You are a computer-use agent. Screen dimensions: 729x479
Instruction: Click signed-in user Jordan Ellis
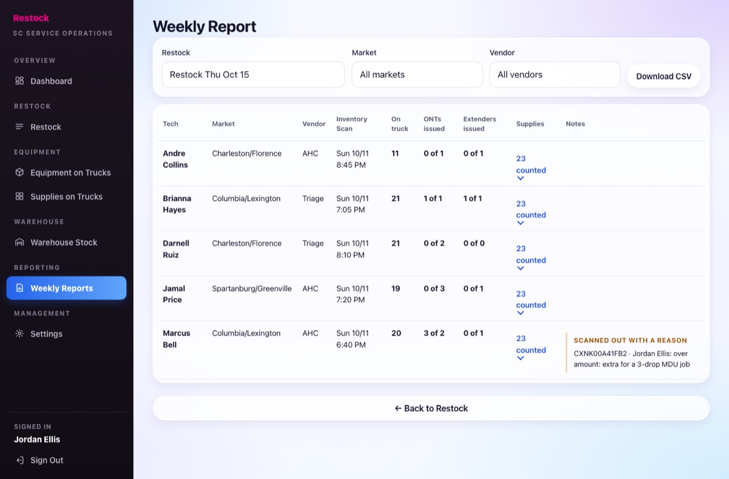37,440
